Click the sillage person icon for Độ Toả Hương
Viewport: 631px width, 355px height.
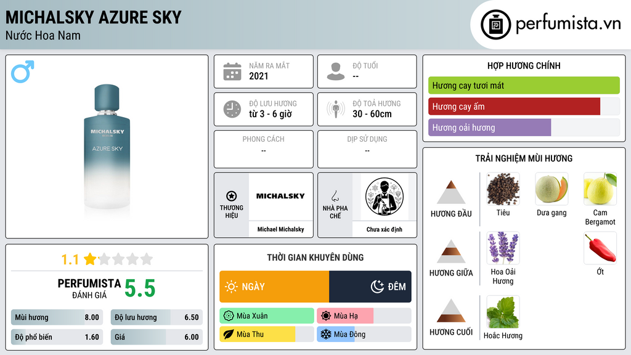click(x=336, y=109)
